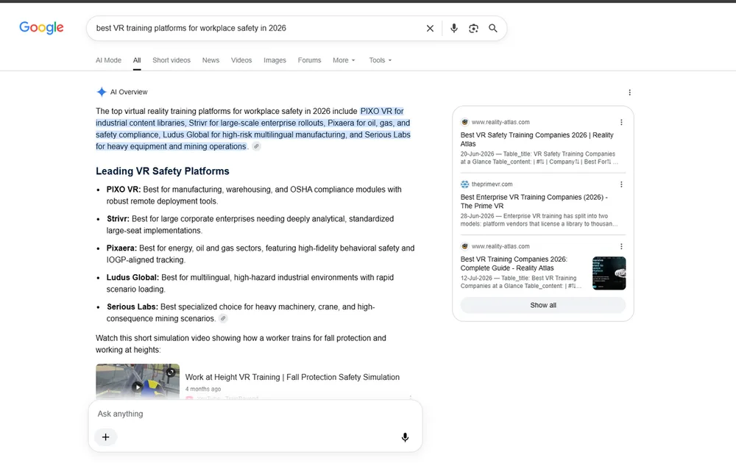Open 'Best Enterprise VR Training Companies (2026)' link
736x463 pixels.
(534, 201)
